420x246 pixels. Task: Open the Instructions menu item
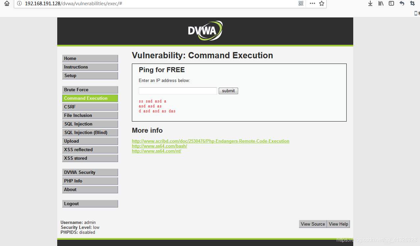click(90, 67)
